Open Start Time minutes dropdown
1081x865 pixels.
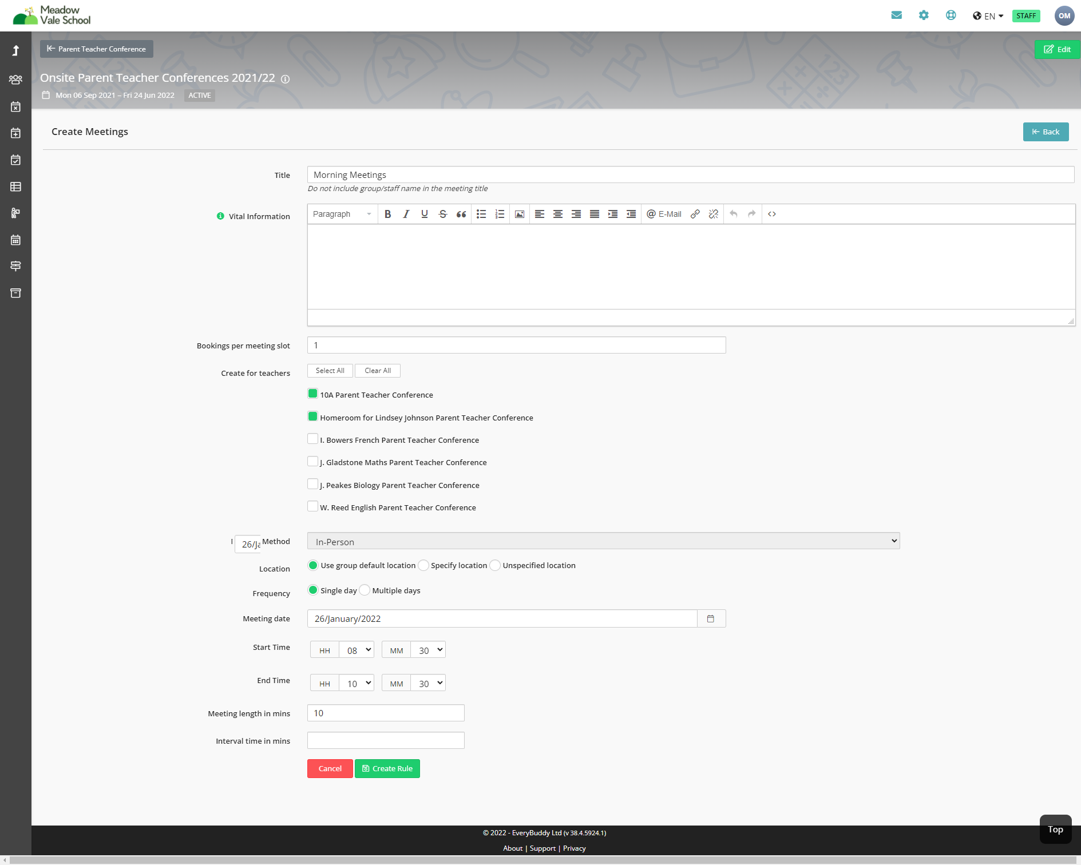point(427,650)
